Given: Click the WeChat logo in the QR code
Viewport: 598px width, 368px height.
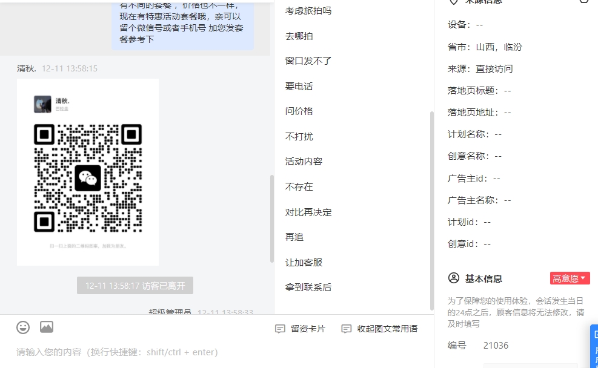Looking at the screenshot, I should coord(88,178).
